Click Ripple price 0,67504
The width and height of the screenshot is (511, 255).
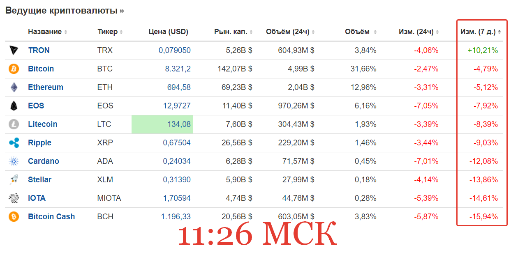coord(177,143)
